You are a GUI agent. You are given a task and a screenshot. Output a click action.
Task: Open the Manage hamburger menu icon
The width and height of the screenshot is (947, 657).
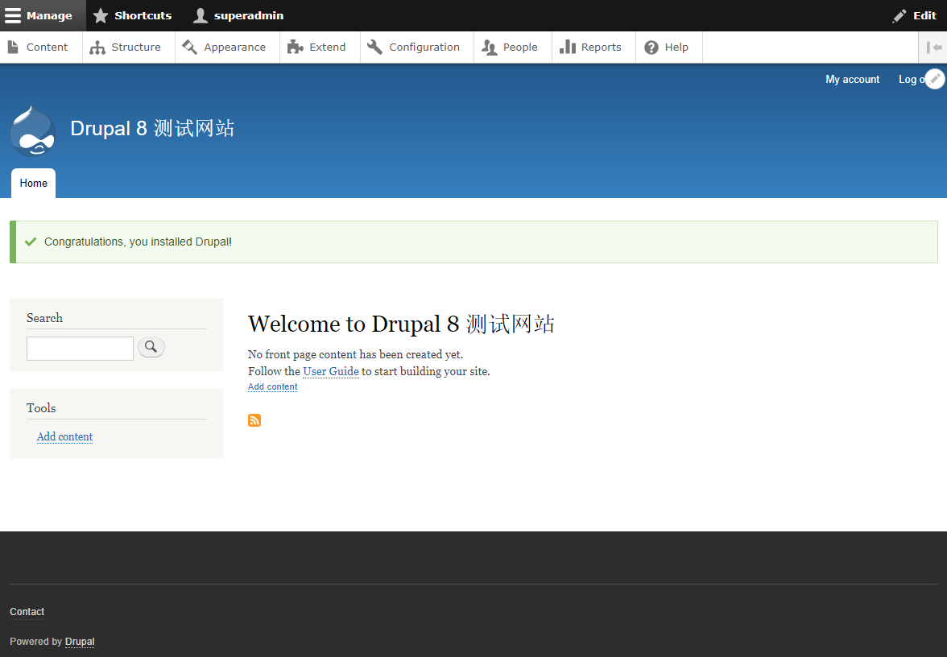[14, 15]
